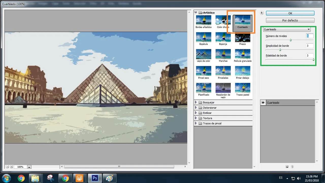Click the preview's vertical scroll down arrow
This screenshot has width=325, height=183.
click(x=189, y=163)
